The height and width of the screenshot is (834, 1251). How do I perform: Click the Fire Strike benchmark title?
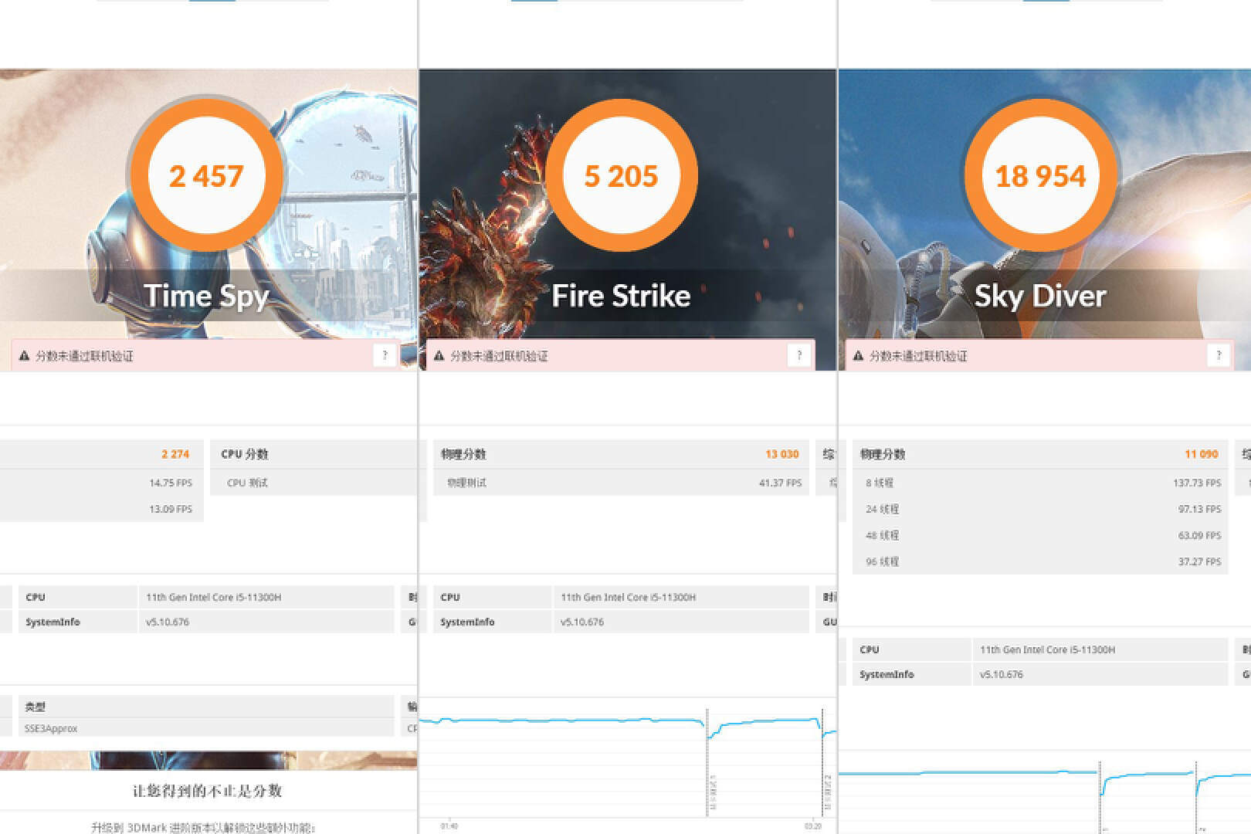[x=621, y=296]
